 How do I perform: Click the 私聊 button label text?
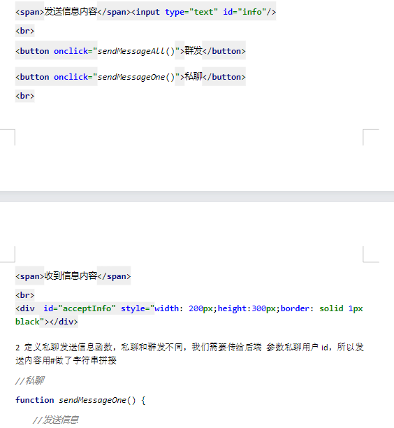(x=194, y=76)
